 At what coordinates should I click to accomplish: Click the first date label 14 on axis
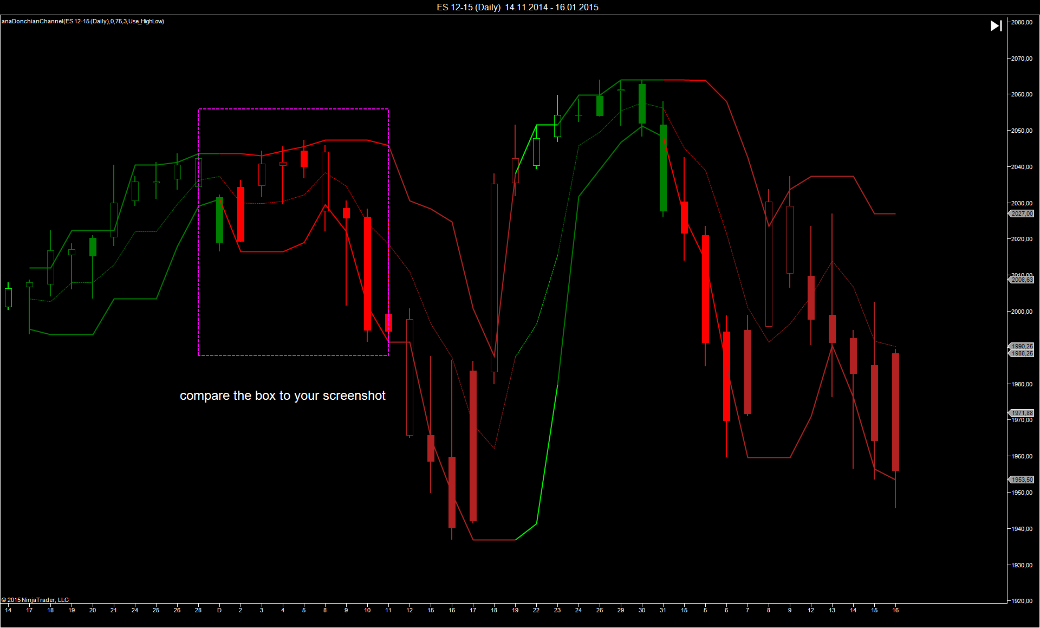point(8,610)
